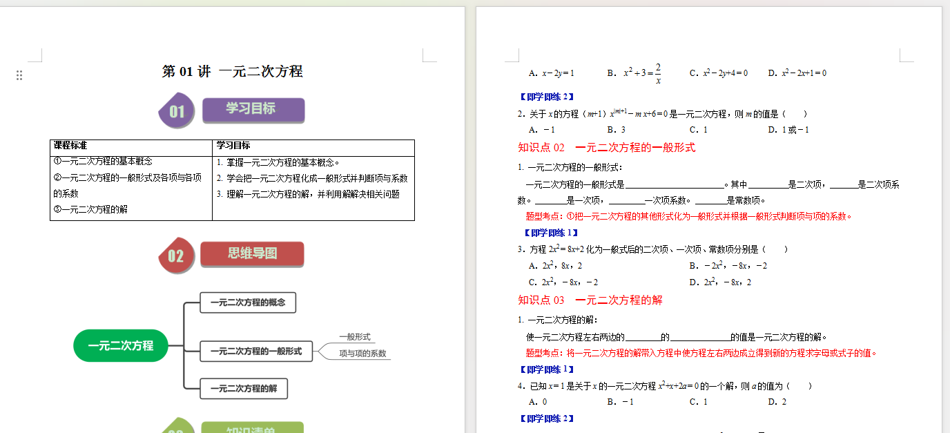Choose answer "D. 2x², −8x, 2" for question 3
The image size is (950, 433).
(720, 282)
